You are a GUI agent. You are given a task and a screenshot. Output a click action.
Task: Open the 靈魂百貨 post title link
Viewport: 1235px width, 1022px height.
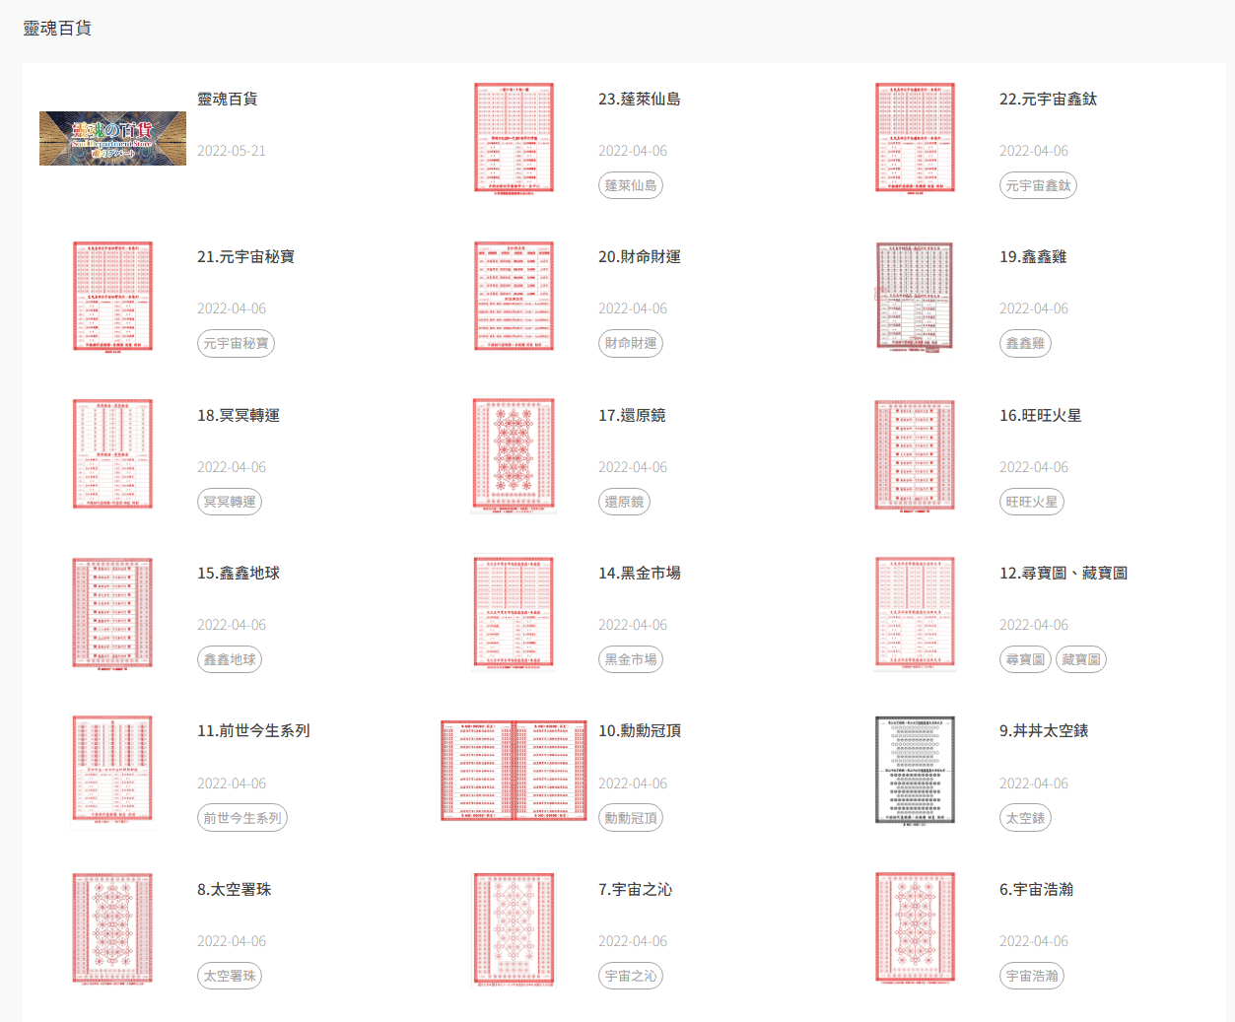(x=228, y=99)
